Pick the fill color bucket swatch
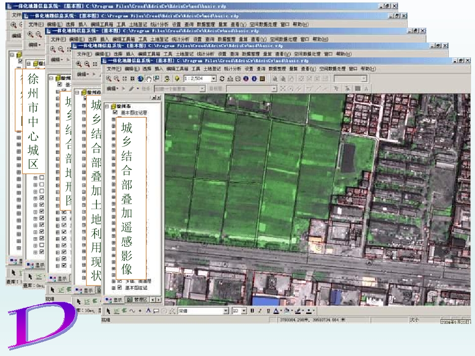 286,311
